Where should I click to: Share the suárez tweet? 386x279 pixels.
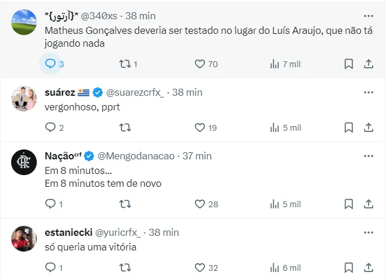[368, 127]
